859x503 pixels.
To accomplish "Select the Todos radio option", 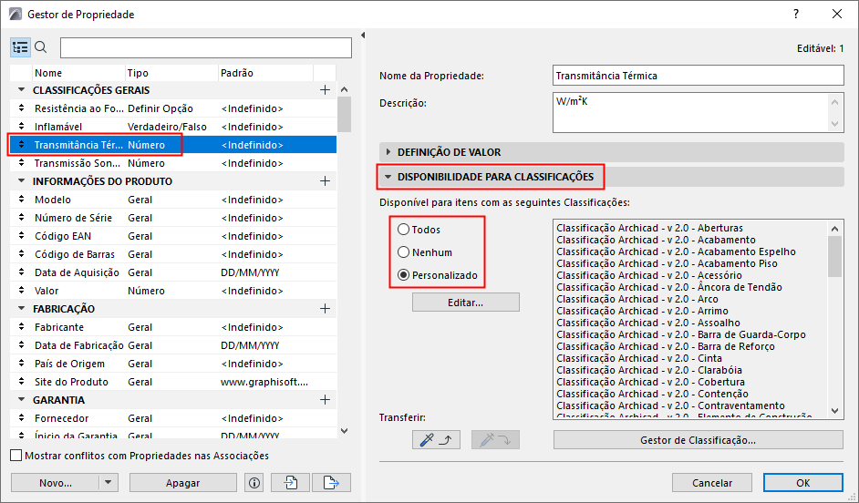I will pos(403,230).
